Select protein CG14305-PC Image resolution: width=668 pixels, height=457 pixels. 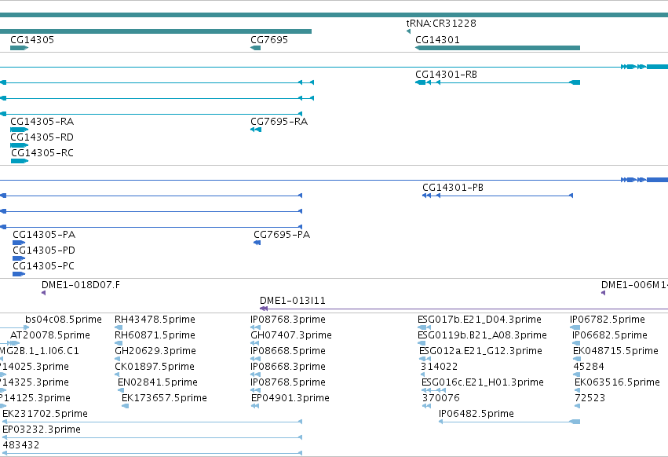pyautogui.click(x=43, y=266)
